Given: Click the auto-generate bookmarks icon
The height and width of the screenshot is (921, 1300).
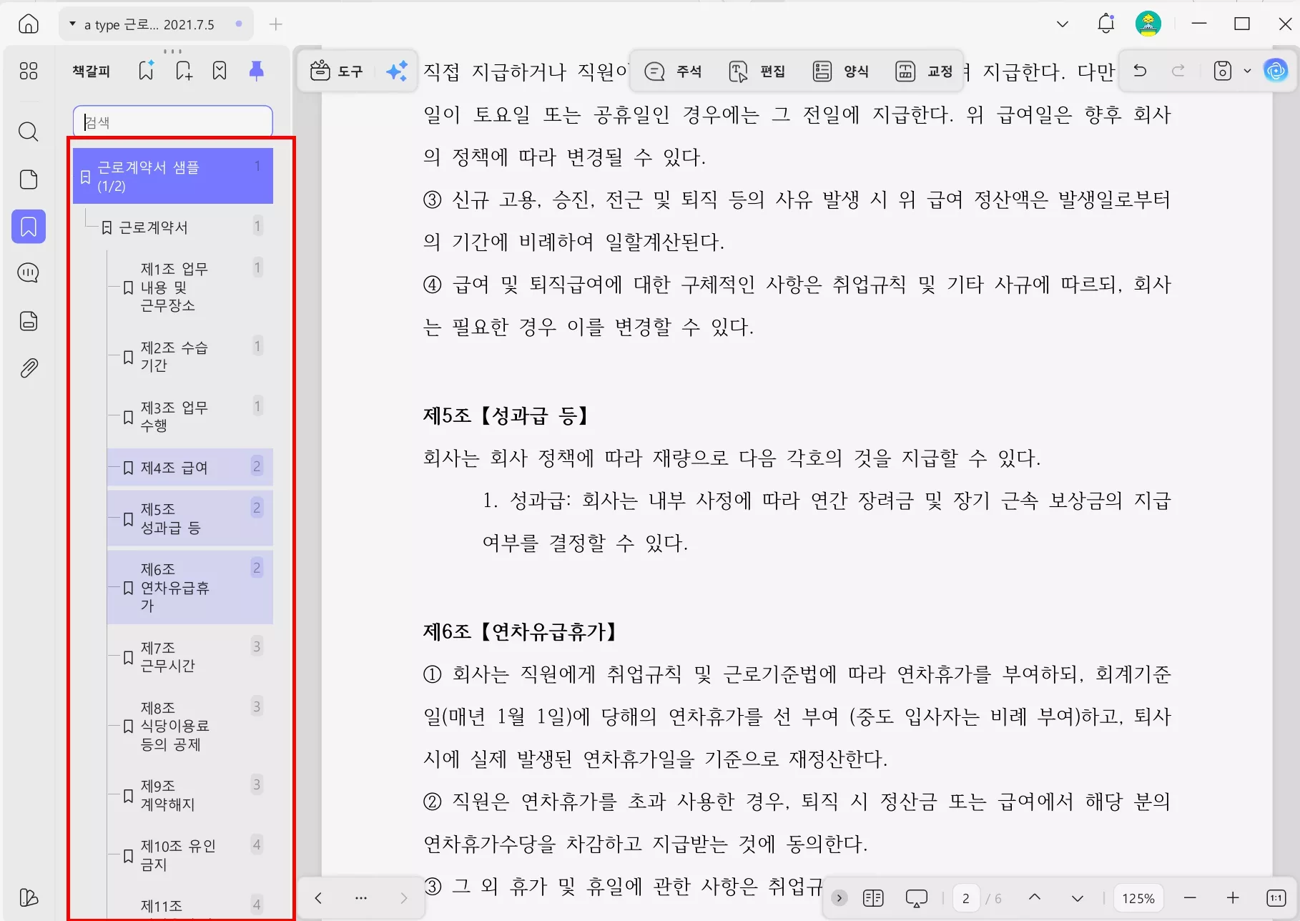Looking at the screenshot, I should click(146, 70).
